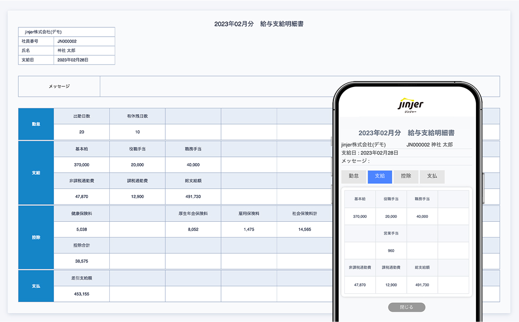Select the 有休残日数 value 10

click(x=137, y=132)
